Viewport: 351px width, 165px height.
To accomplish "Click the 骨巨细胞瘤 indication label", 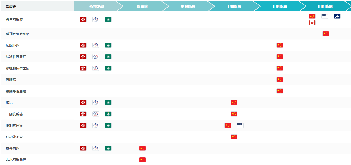I will click(14, 20).
